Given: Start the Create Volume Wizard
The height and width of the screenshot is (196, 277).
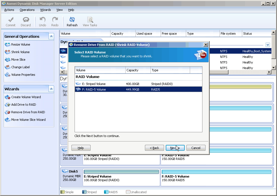Looking at the screenshot, I should (x=26, y=97).
